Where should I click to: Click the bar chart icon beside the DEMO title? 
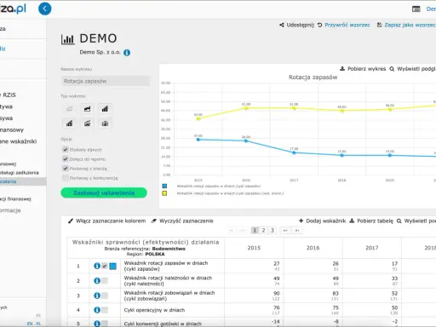pos(68,39)
